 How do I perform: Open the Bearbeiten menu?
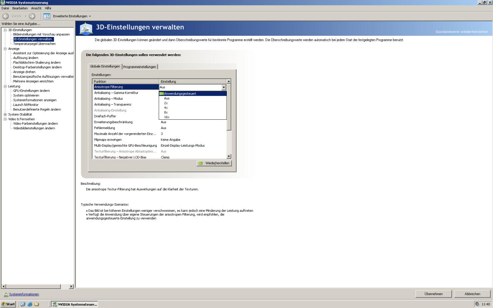[20, 8]
